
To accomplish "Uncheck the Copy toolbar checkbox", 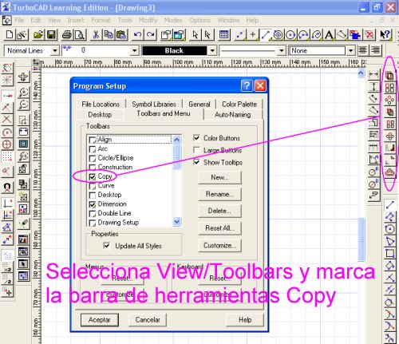I will [93, 176].
